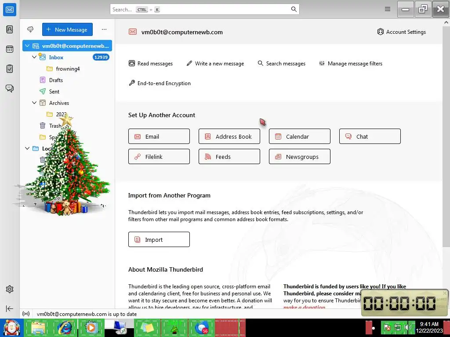Screen dimensions: 450x337
Task: Open the Chat space in sidebar
Action: (10, 88)
